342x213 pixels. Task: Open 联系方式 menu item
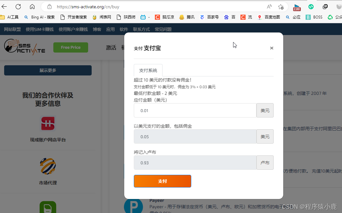pyautogui.click(x=141, y=29)
